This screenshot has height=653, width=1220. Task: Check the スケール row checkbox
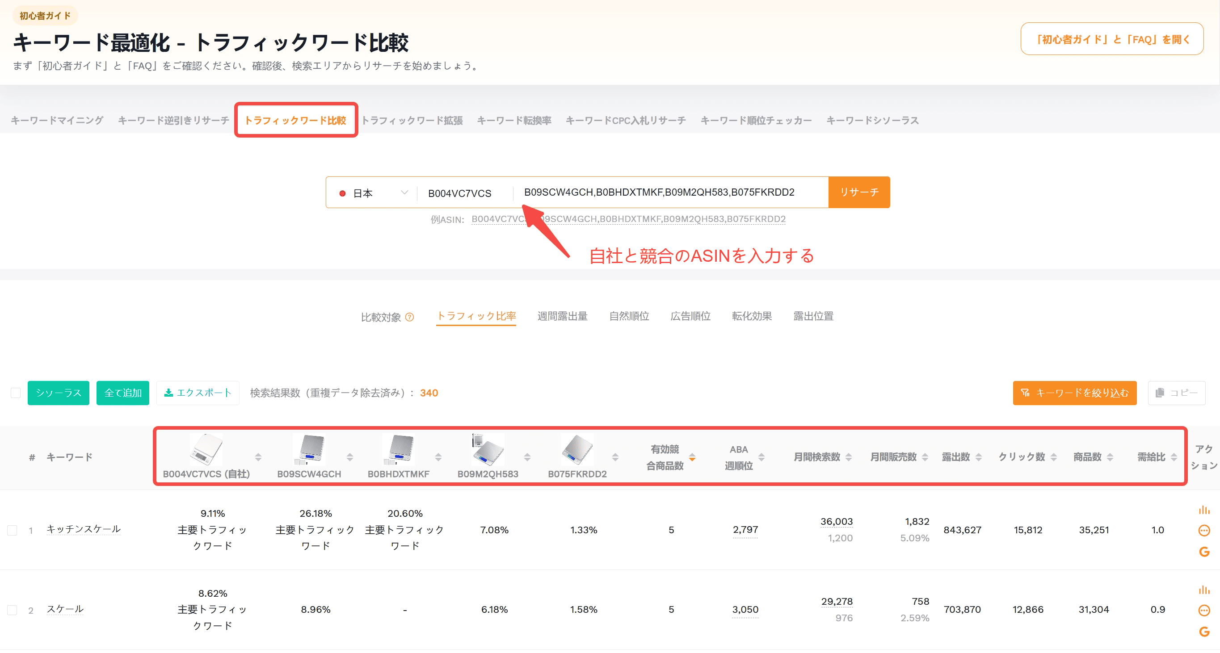[13, 610]
